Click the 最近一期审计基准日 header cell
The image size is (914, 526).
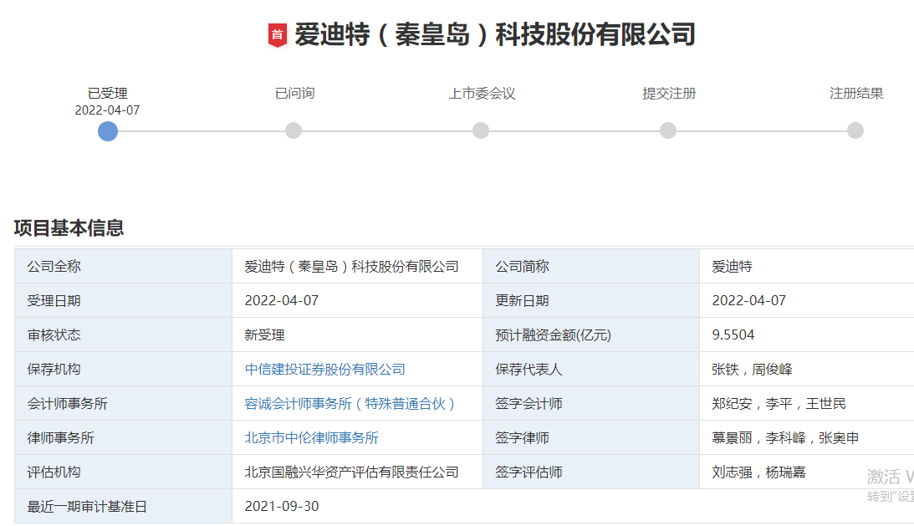click(123, 506)
